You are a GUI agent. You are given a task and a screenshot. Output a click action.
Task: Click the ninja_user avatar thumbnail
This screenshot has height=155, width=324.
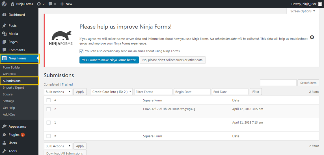[320, 4]
